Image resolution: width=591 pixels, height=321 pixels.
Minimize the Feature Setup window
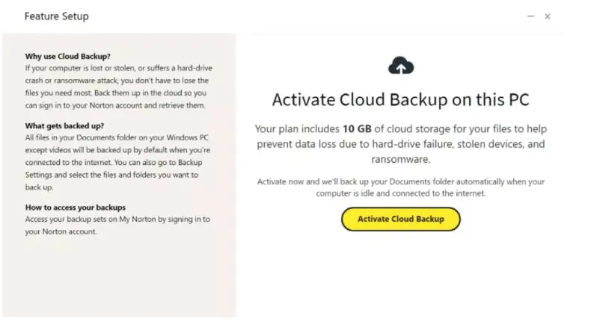530,16
